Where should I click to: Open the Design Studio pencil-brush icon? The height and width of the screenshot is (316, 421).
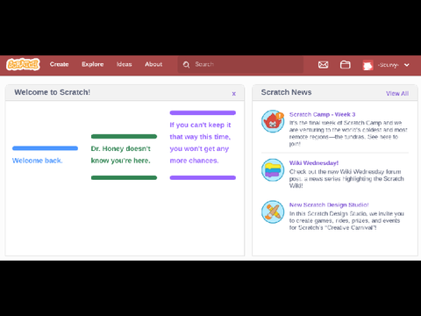(273, 212)
